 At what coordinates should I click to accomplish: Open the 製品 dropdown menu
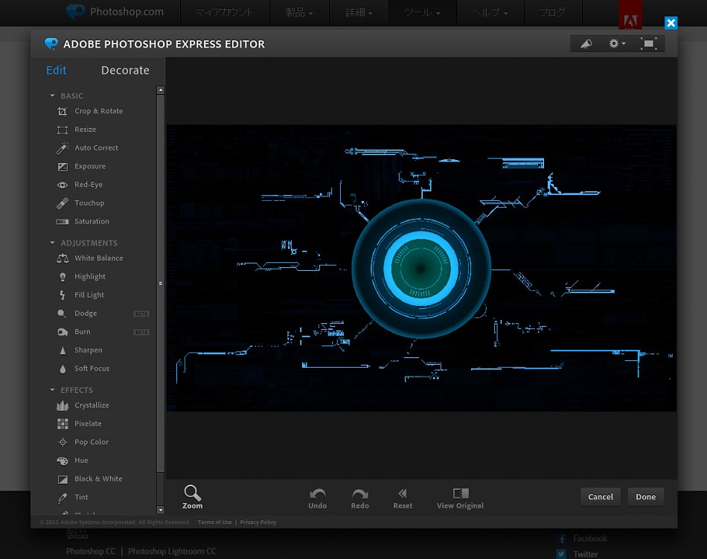click(299, 13)
